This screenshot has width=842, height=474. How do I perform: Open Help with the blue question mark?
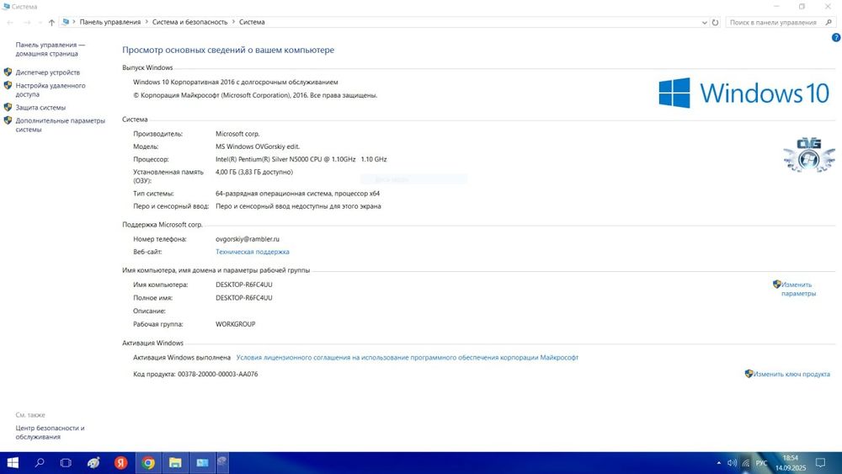(836, 38)
